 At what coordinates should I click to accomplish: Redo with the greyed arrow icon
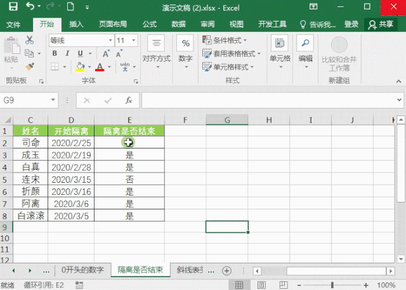[x=50, y=6]
